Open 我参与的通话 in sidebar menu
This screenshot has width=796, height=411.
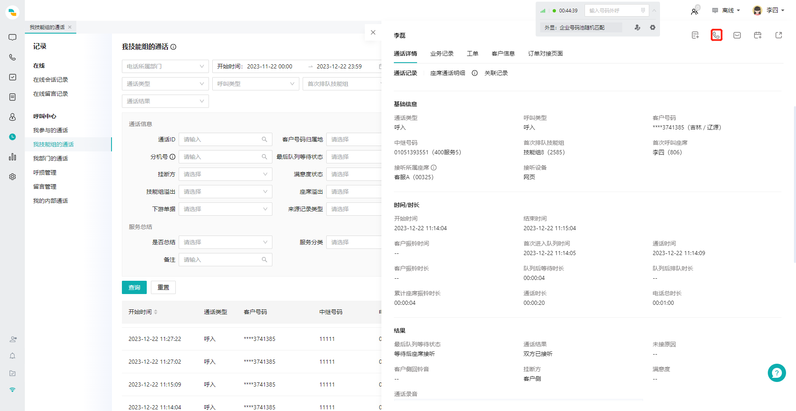(51, 130)
